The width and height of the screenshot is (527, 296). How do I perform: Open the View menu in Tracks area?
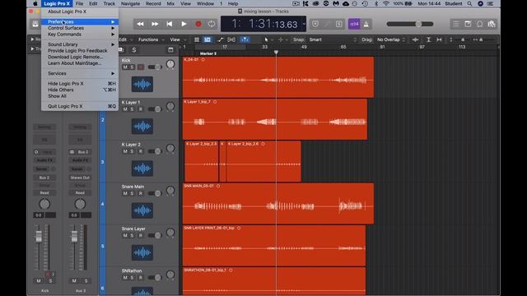178,39
